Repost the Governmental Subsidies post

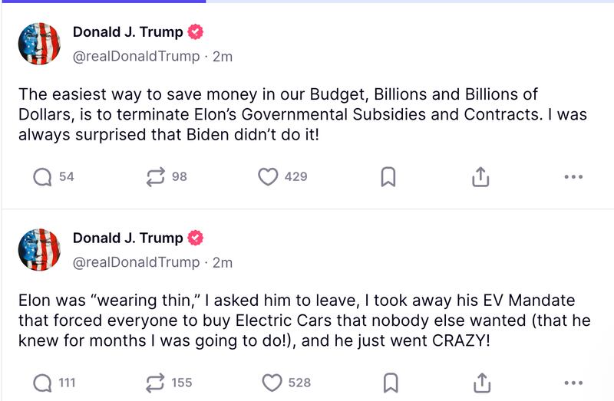pyautogui.click(x=156, y=176)
